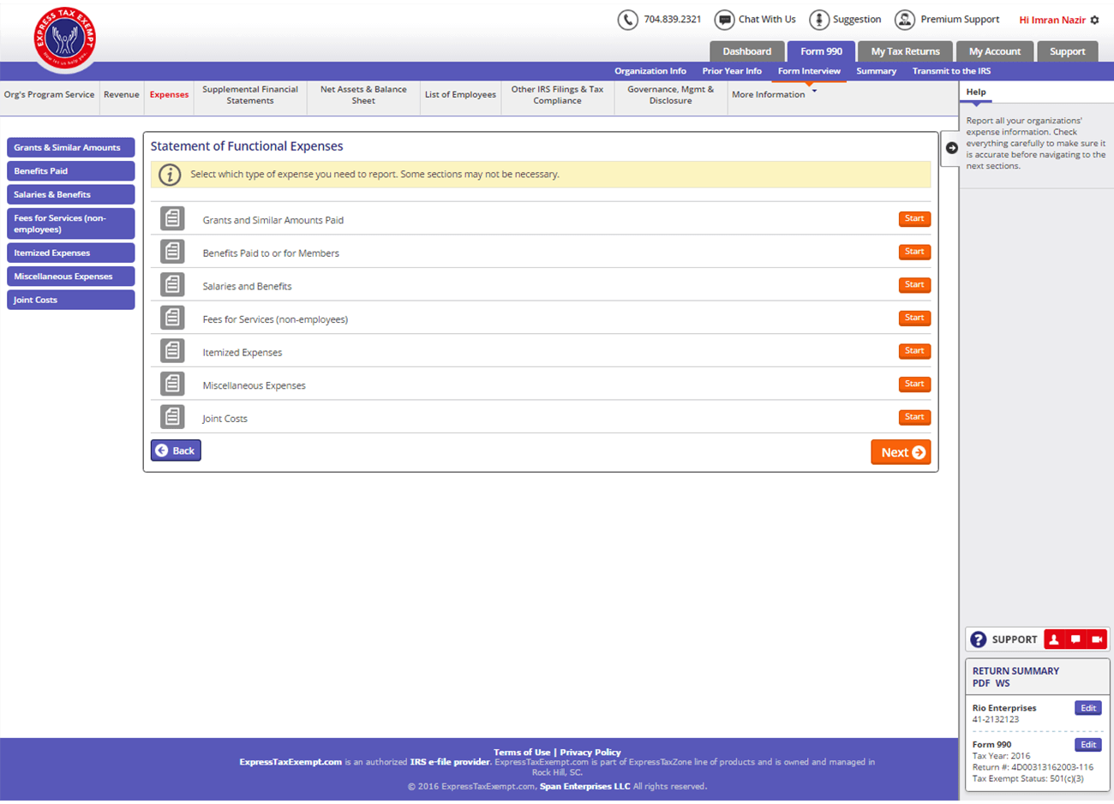This screenshot has width=1114, height=804.
Task: Click the Back button
Action: click(176, 450)
